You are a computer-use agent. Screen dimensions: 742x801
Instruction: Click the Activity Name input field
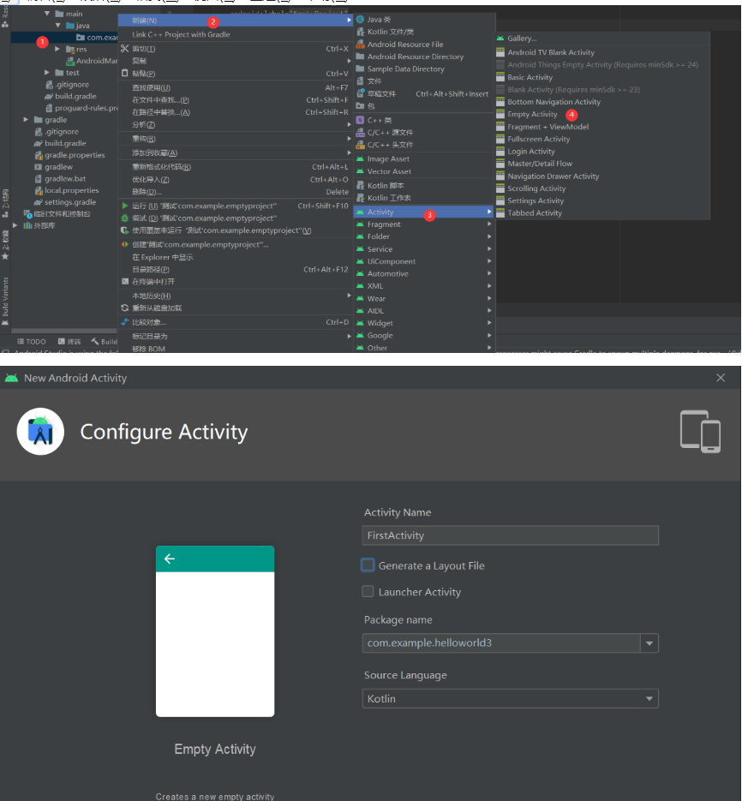510,535
